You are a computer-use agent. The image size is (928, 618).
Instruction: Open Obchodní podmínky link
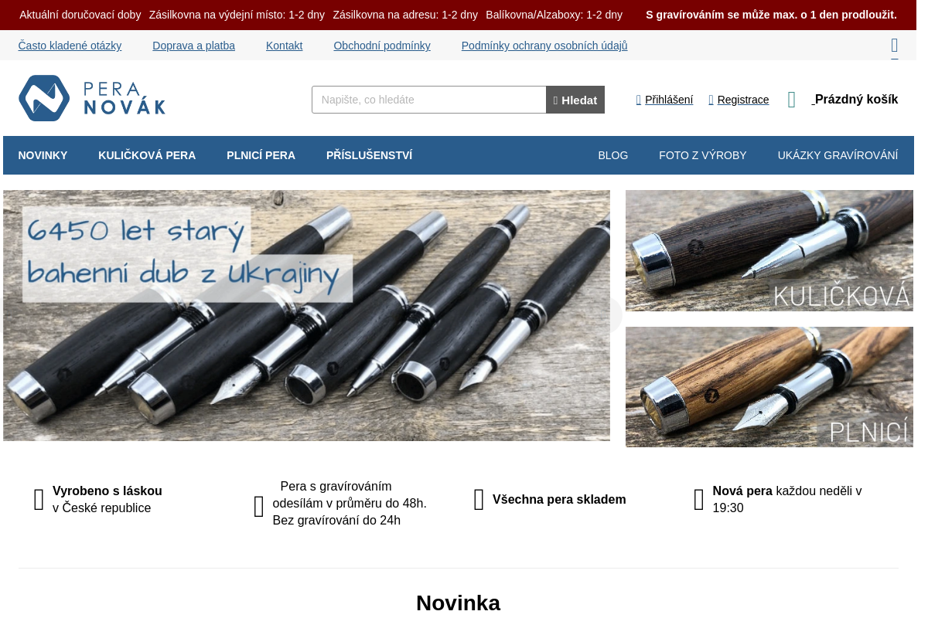click(382, 46)
